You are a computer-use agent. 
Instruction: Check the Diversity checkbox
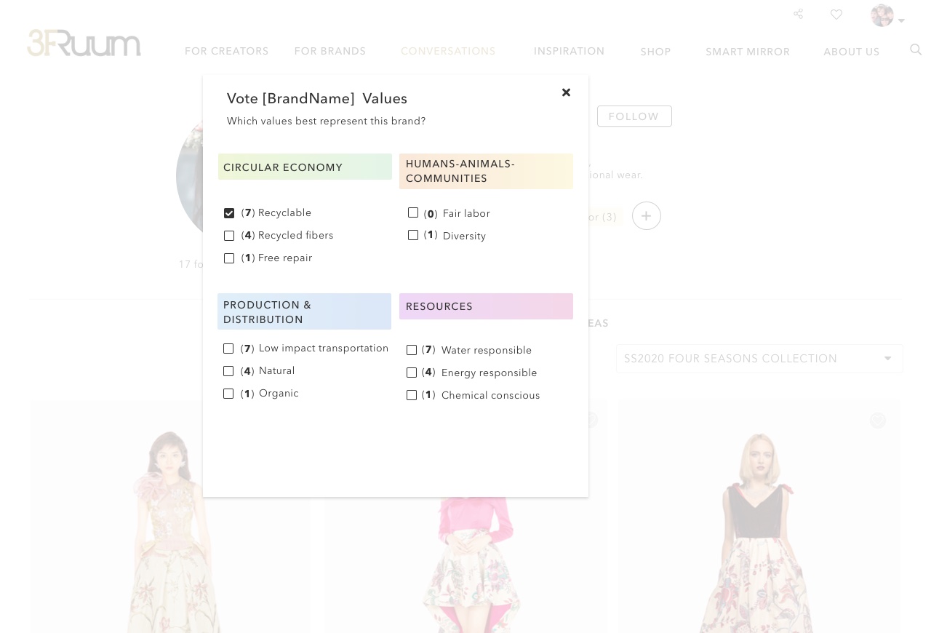tap(413, 235)
